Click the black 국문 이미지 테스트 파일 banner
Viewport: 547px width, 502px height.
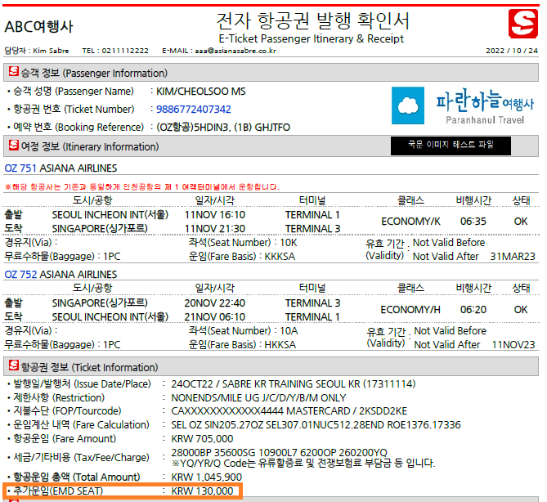point(451,146)
